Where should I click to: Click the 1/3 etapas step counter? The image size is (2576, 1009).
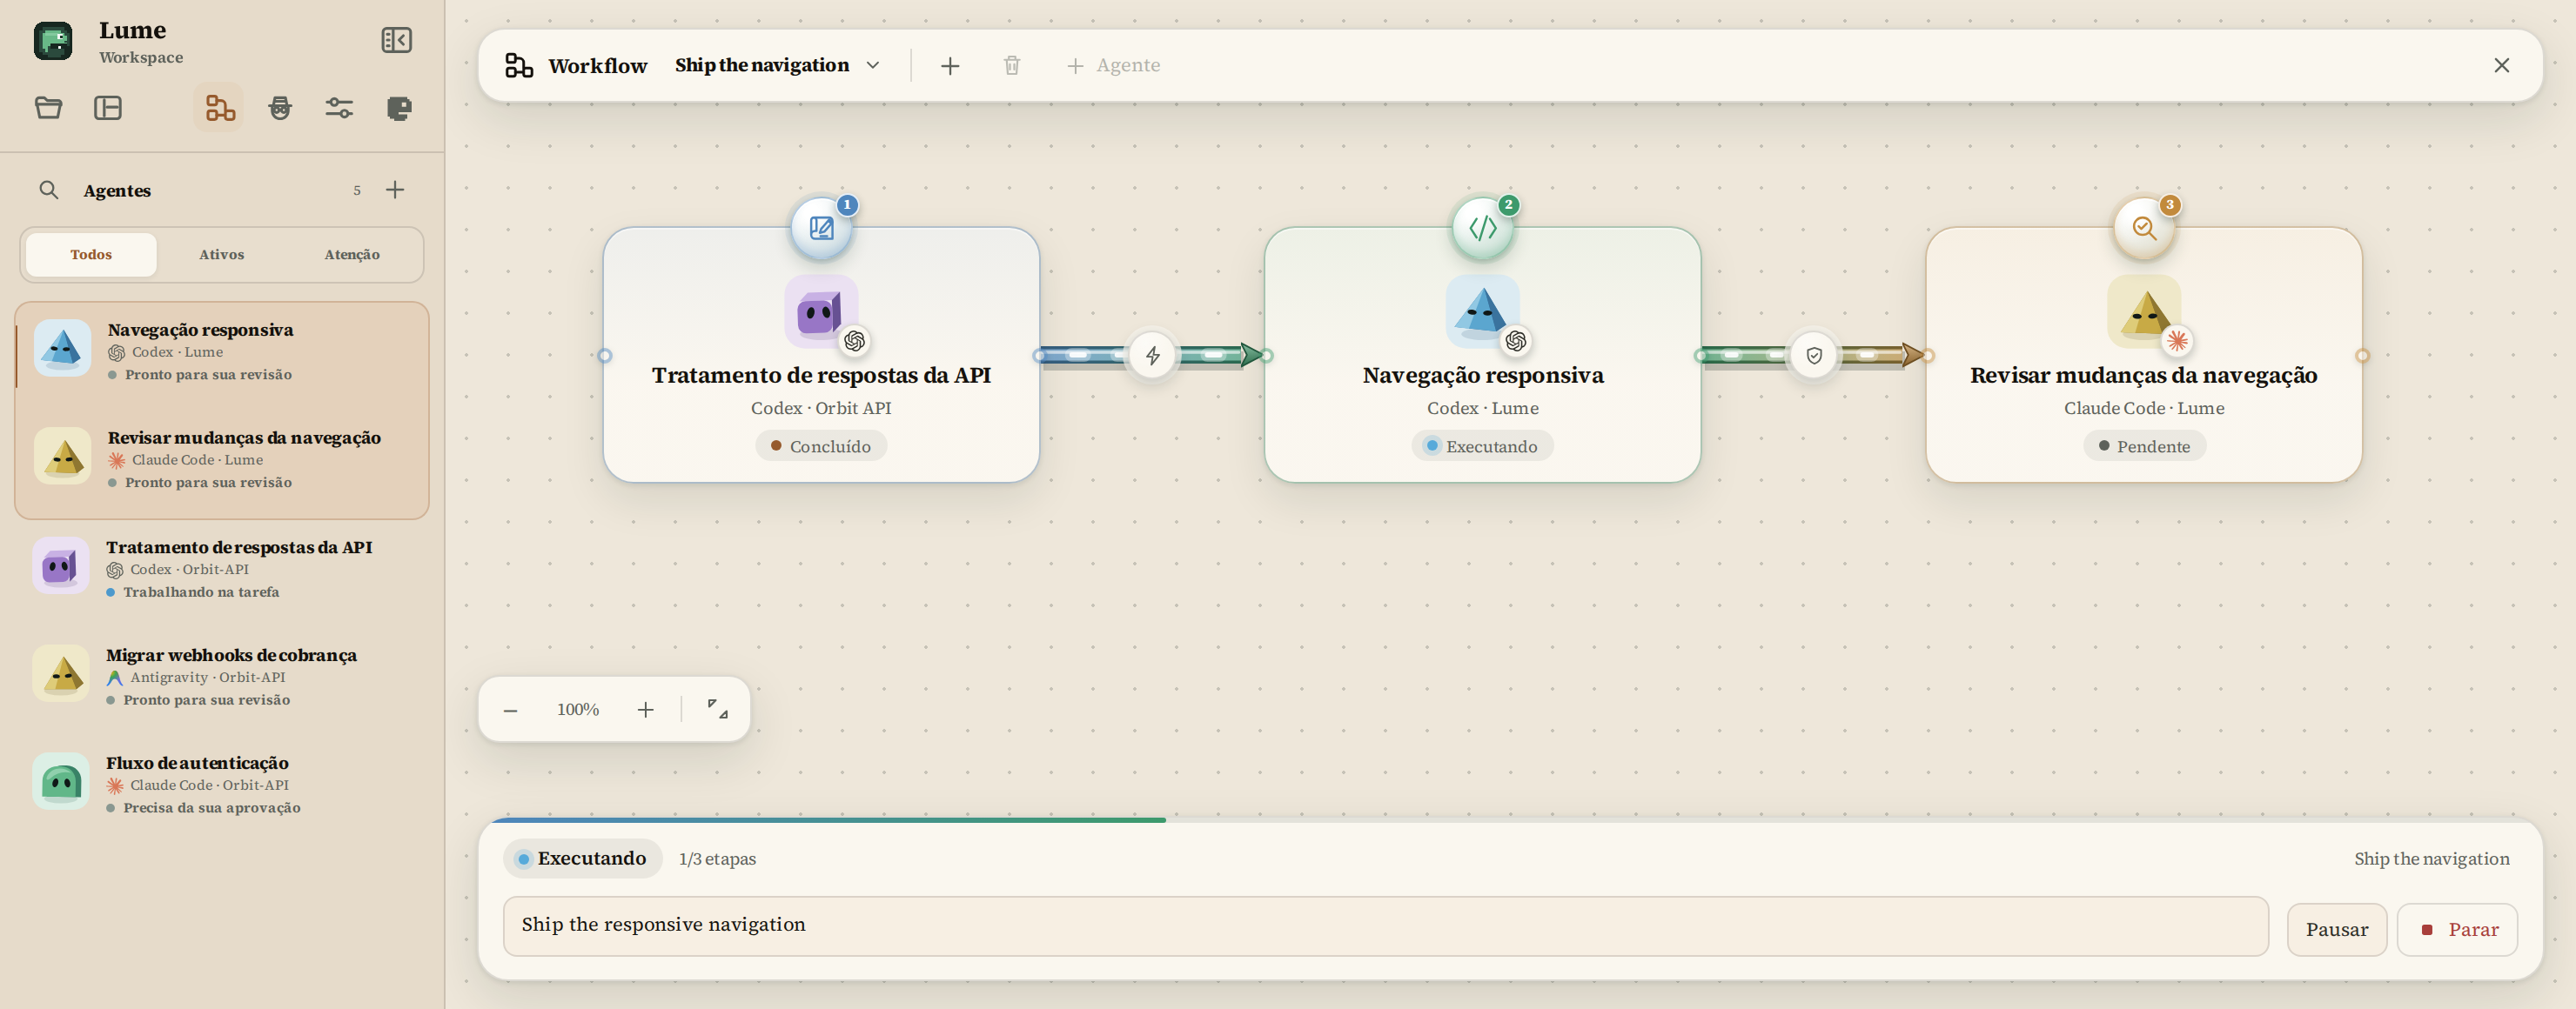(717, 859)
